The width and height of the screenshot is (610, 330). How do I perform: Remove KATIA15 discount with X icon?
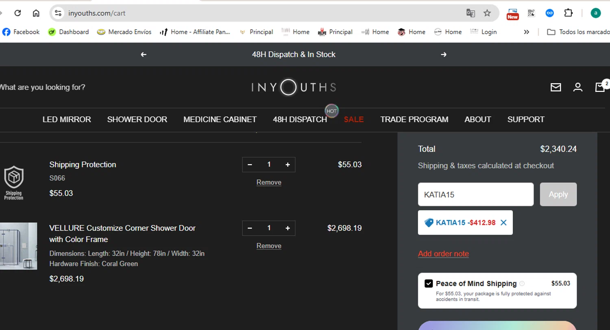point(503,223)
